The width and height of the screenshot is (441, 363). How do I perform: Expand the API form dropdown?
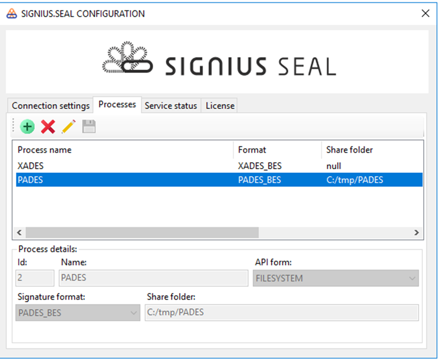click(336, 278)
